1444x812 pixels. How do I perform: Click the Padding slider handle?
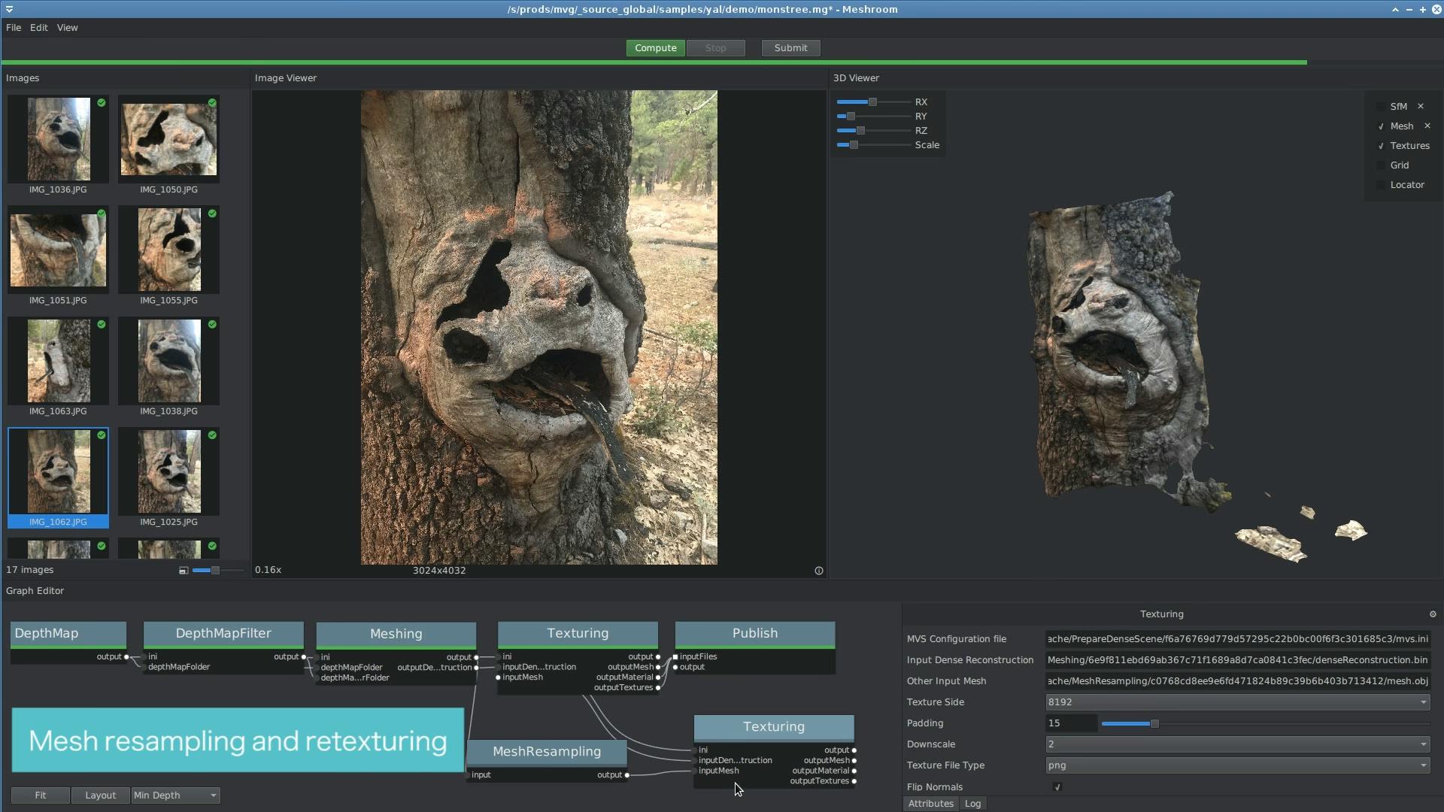click(x=1154, y=723)
